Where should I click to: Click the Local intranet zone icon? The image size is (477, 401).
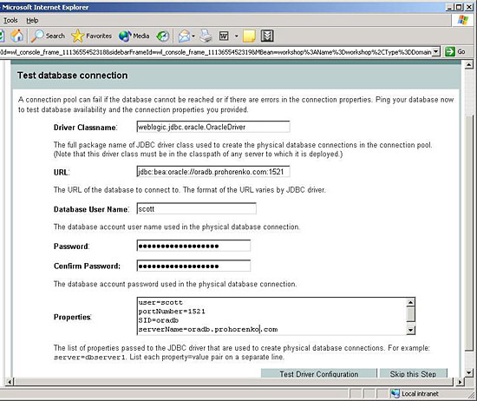pos(395,393)
